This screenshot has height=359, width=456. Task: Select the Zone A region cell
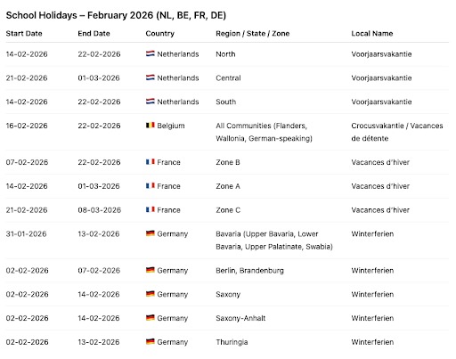(228, 186)
